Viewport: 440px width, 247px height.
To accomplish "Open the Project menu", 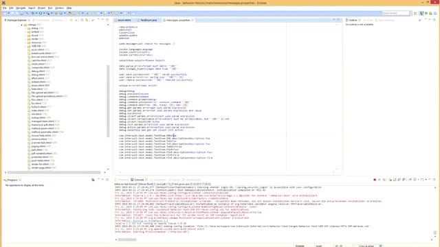I will [x=41, y=8].
